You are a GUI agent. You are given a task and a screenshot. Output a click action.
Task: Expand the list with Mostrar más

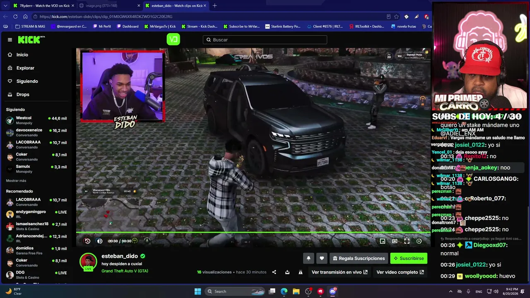tap(16, 181)
